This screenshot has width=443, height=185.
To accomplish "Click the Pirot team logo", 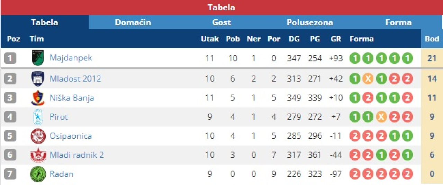I will 38,117.
